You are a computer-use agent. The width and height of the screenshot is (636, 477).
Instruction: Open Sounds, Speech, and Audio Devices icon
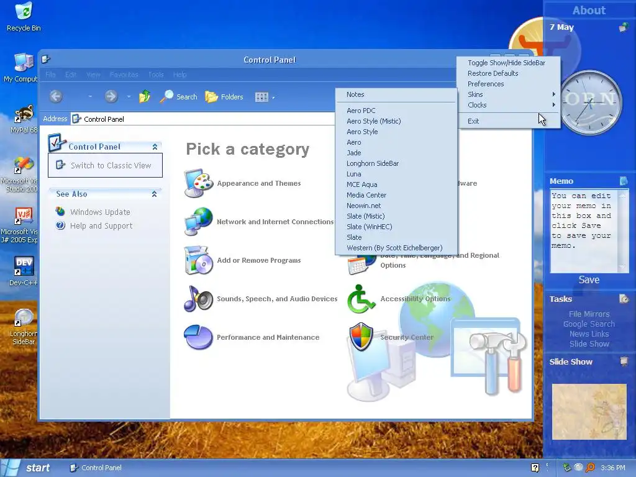198,299
